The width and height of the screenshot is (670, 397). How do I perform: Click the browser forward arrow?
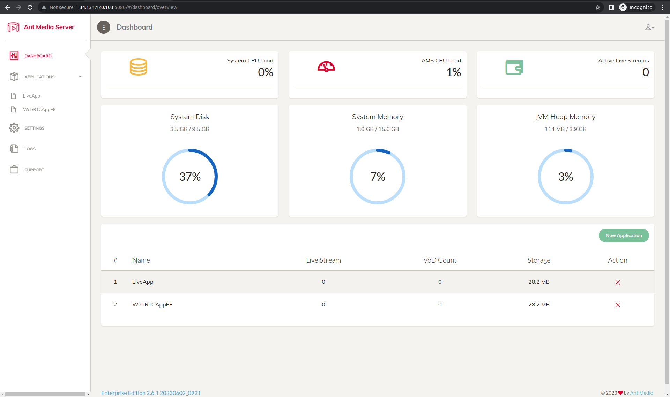coord(19,7)
